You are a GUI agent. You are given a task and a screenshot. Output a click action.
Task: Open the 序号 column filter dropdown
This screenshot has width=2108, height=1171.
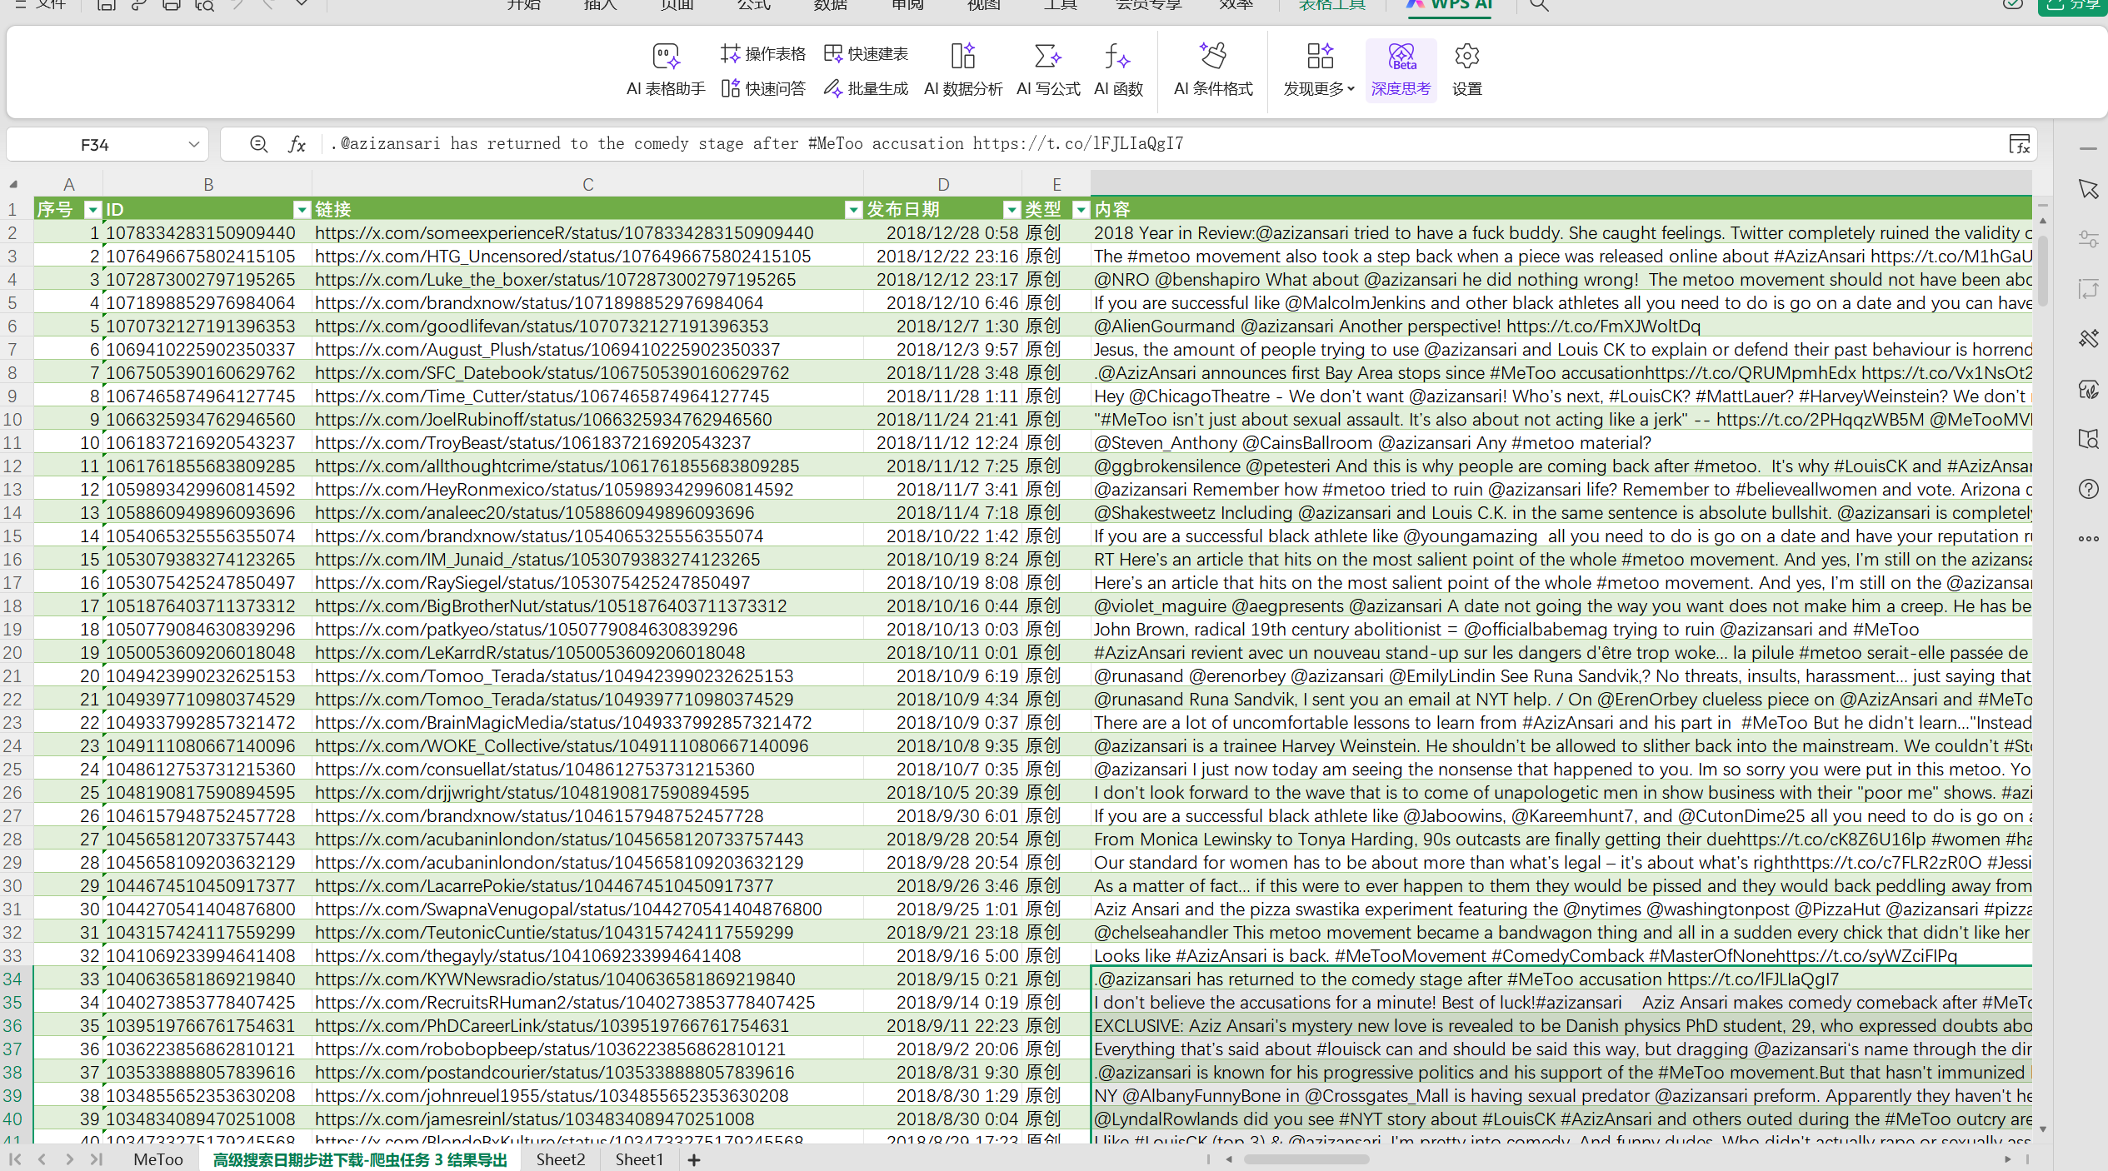point(92,210)
